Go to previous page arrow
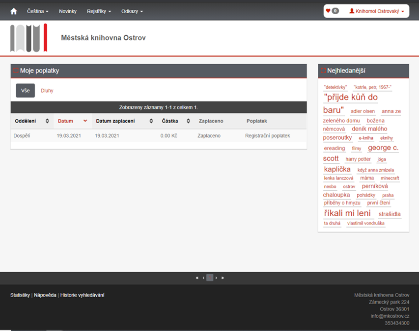Viewport: 419px width, 331px height. coord(203,278)
